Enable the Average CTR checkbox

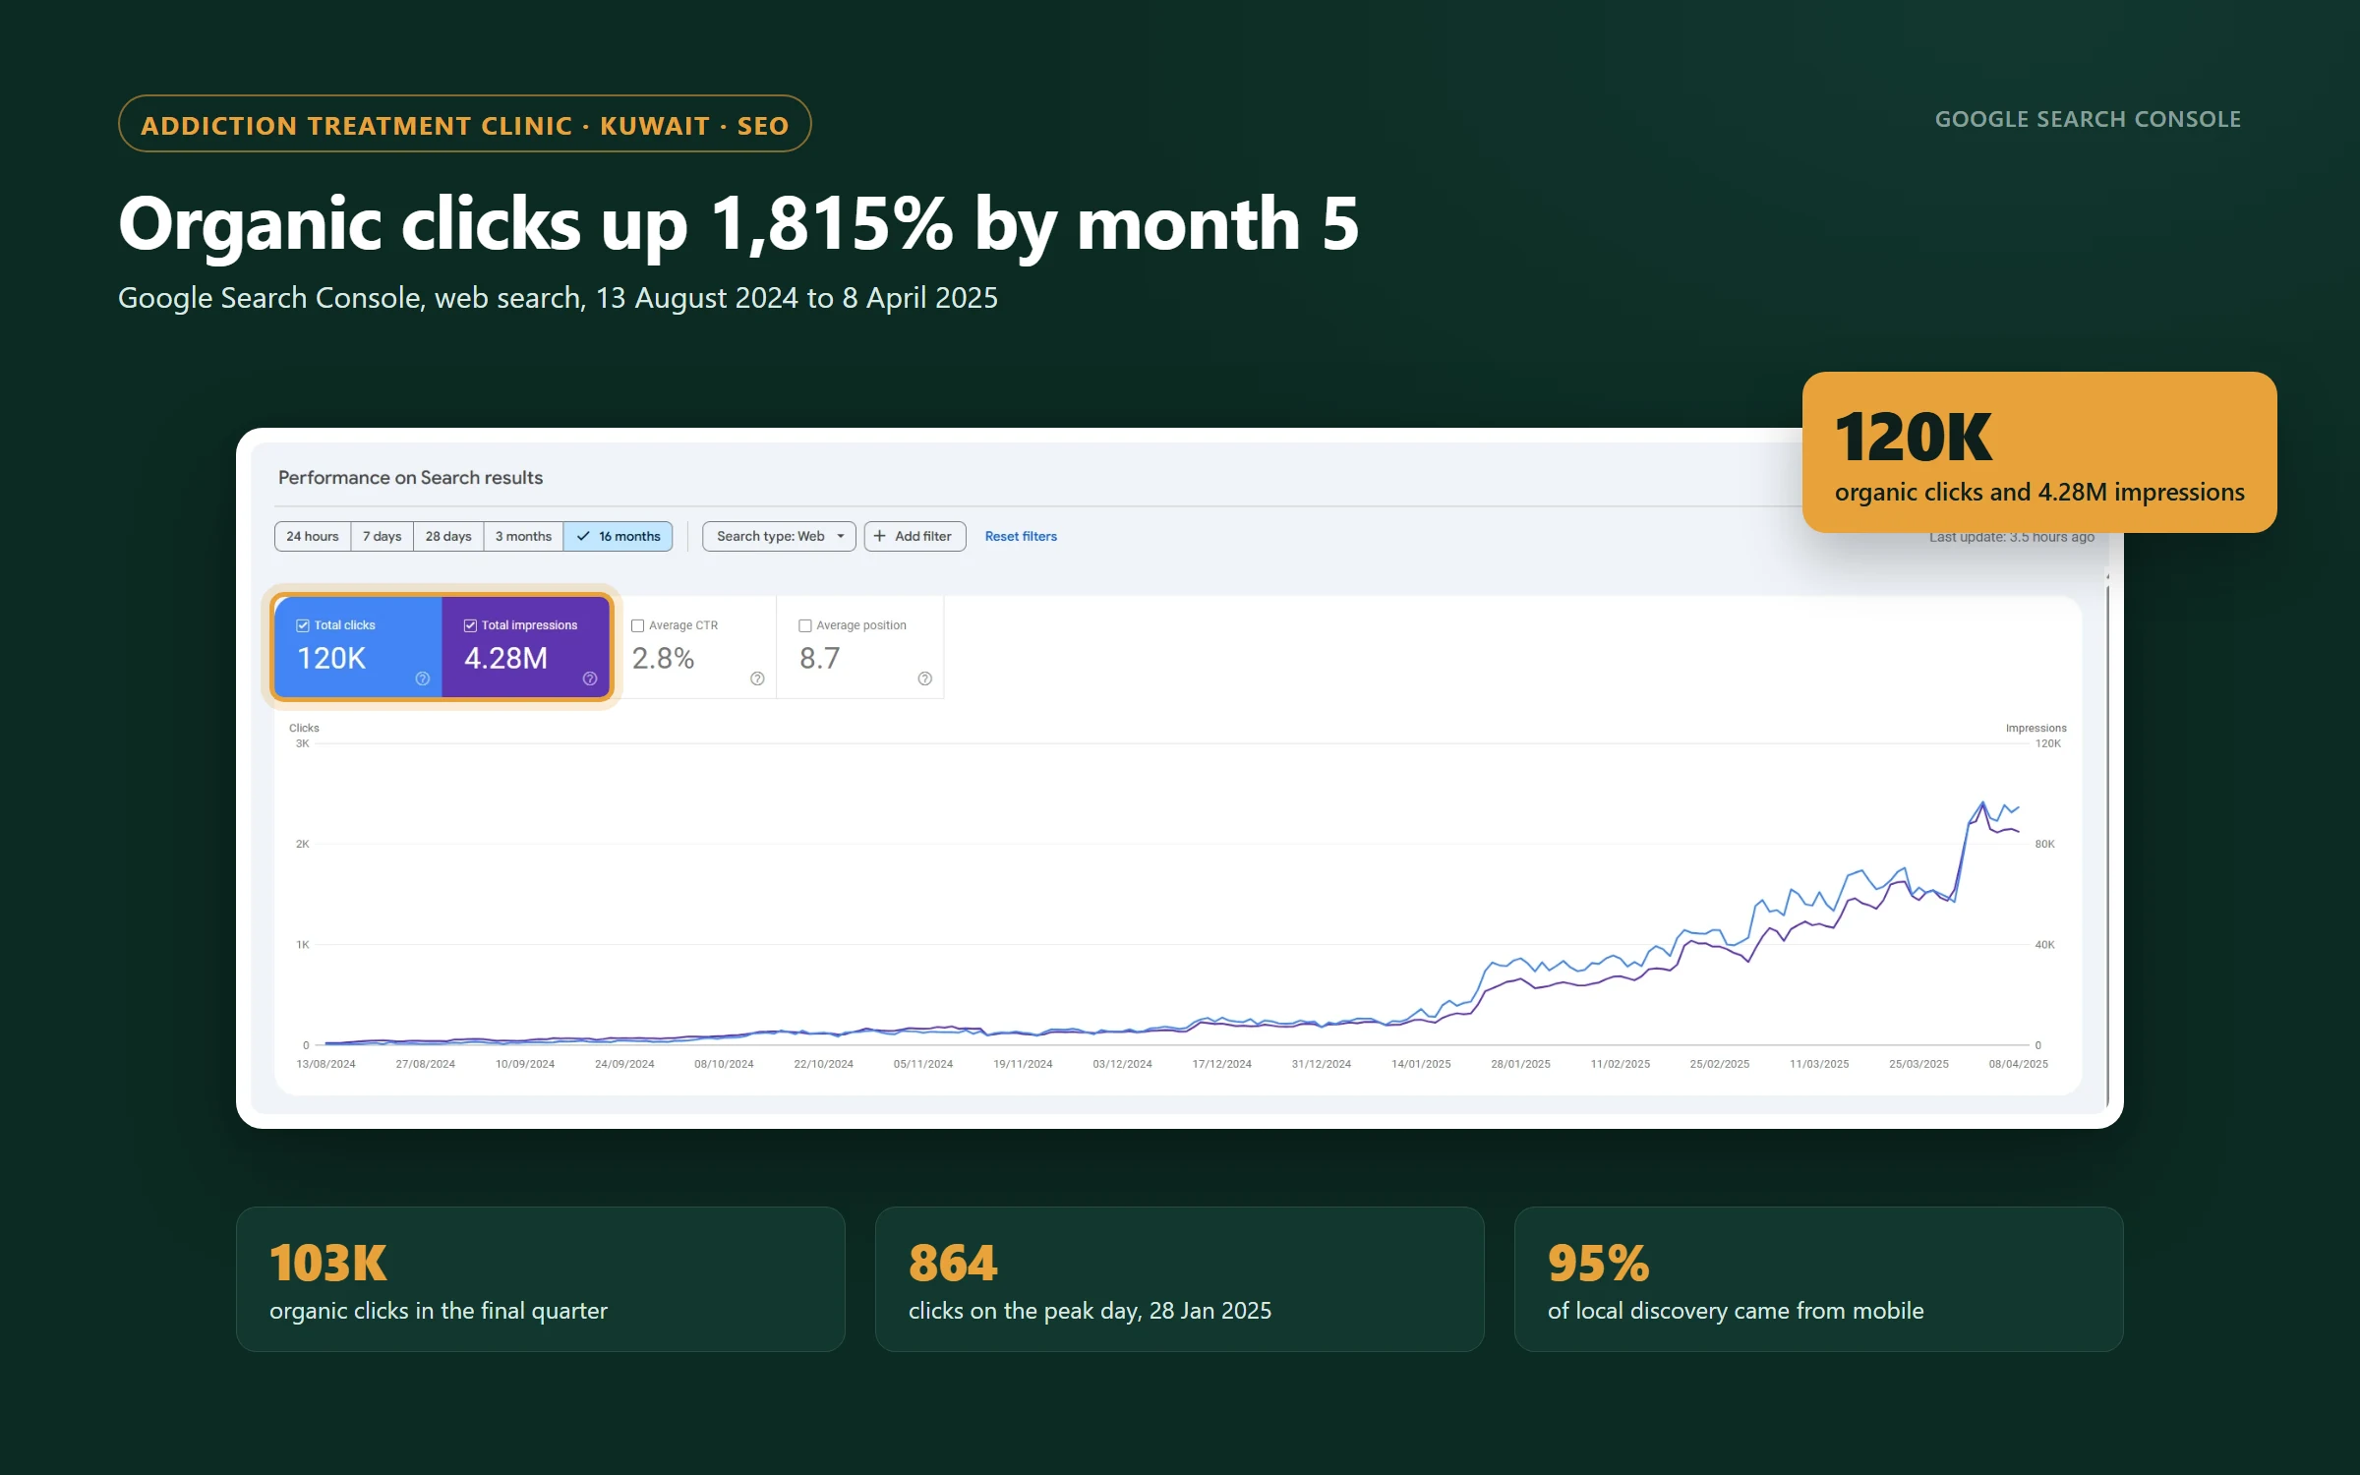click(x=637, y=625)
